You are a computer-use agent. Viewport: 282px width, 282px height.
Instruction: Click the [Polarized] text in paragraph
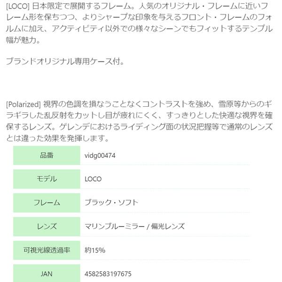[23, 104]
